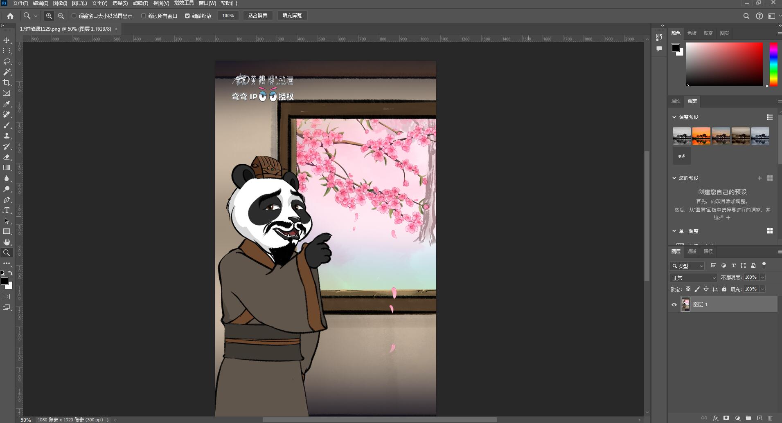The height and width of the screenshot is (423, 782).
Task: Click 更多 adjustment presets button
Action: point(682,156)
